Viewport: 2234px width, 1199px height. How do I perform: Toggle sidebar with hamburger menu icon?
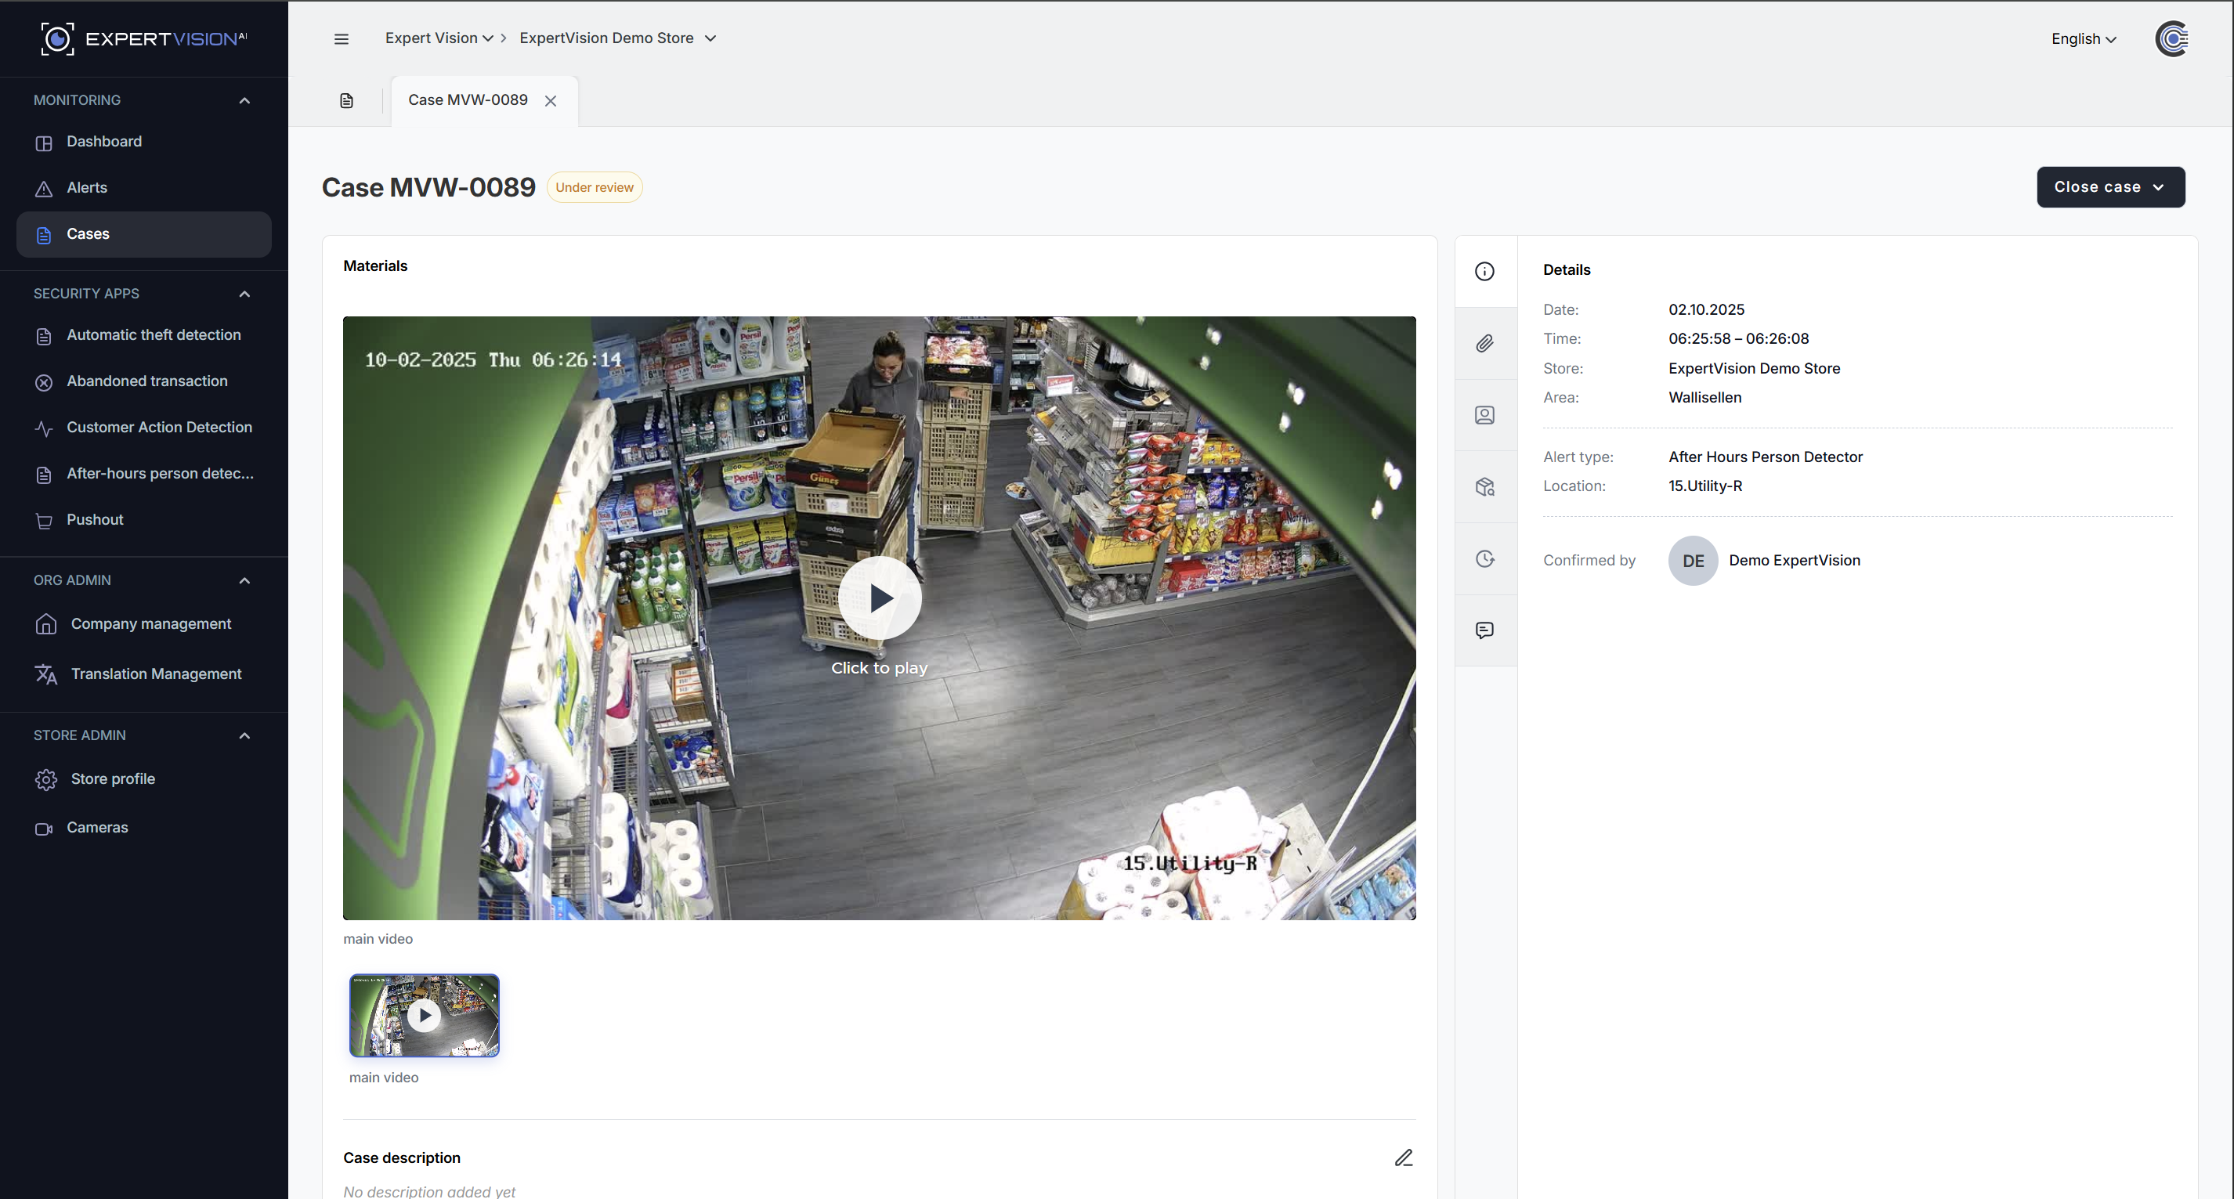(x=342, y=39)
